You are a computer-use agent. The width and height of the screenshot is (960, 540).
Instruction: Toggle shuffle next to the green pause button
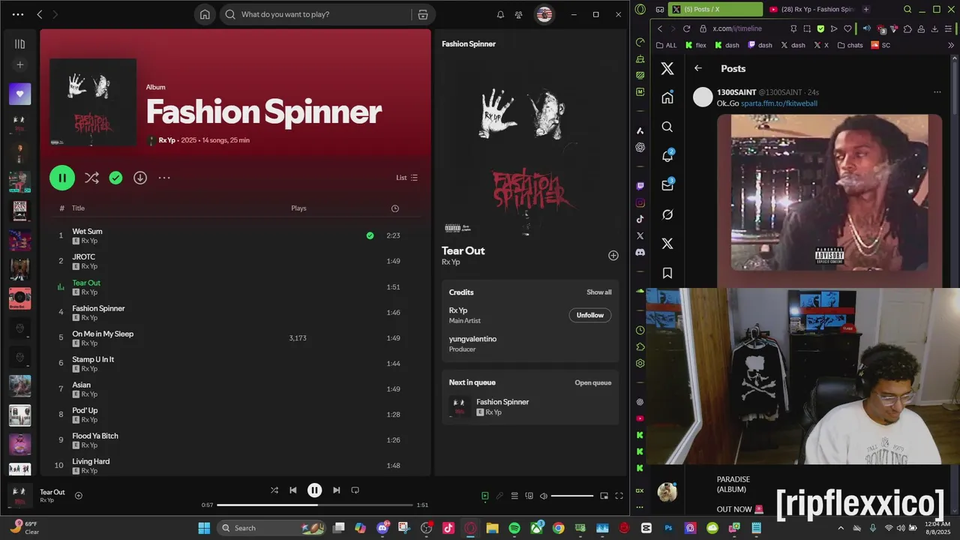click(91, 178)
